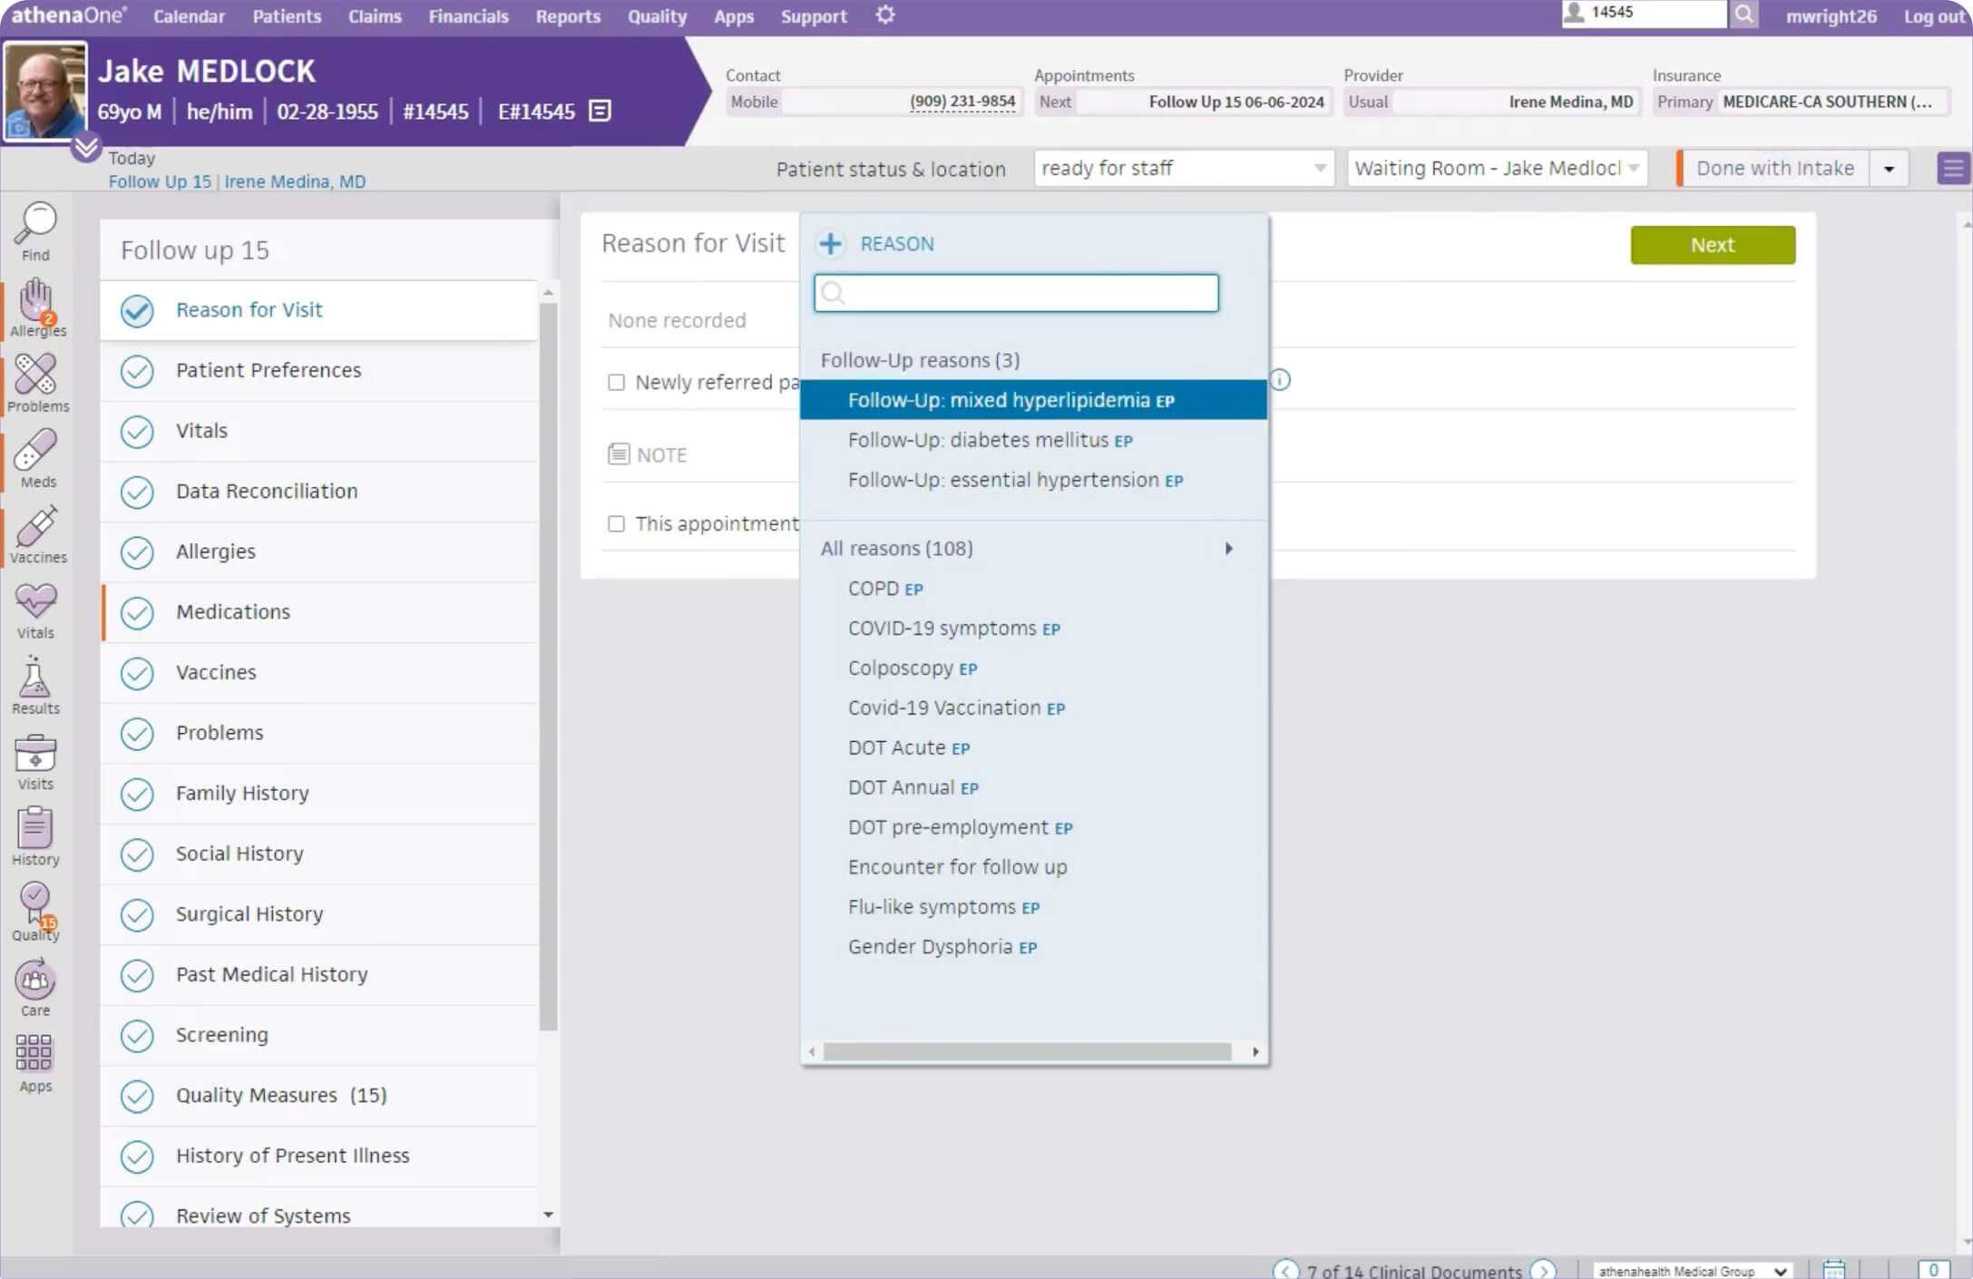The width and height of the screenshot is (1973, 1279).
Task: Click Done with Intake
Action: [x=1773, y=168]
